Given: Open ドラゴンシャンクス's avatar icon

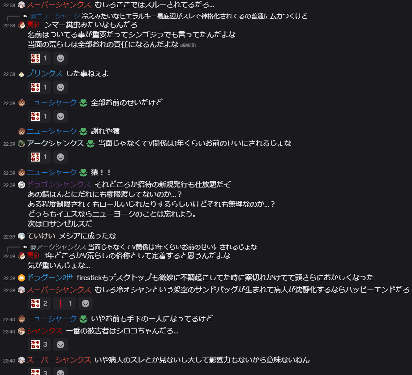Looking at the screenshot, I should (21, 185).
